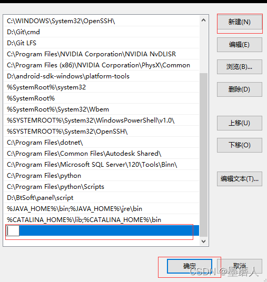The image size is (267, 282).
Task: Select the Autodesk Shared path entry
Action: (x=101, y=154)
